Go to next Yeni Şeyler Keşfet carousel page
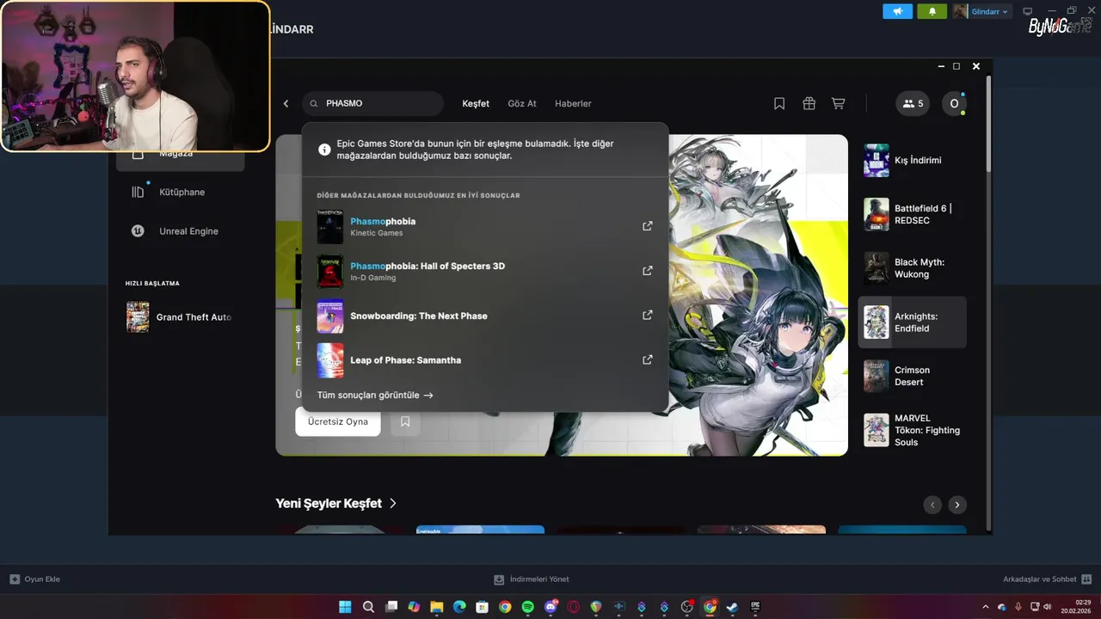1101x619 pixels. [x=956, y=506]
